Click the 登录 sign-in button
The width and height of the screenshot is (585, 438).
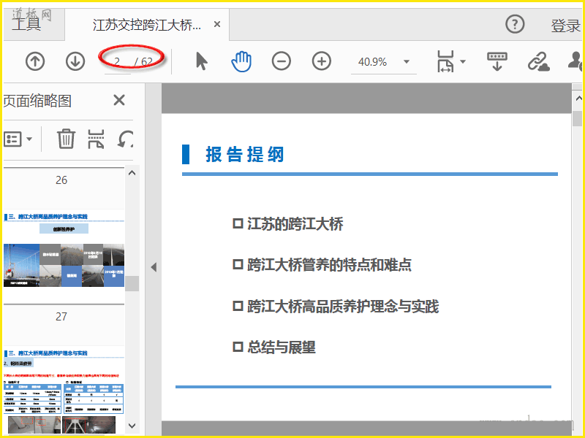coord(565,26)
